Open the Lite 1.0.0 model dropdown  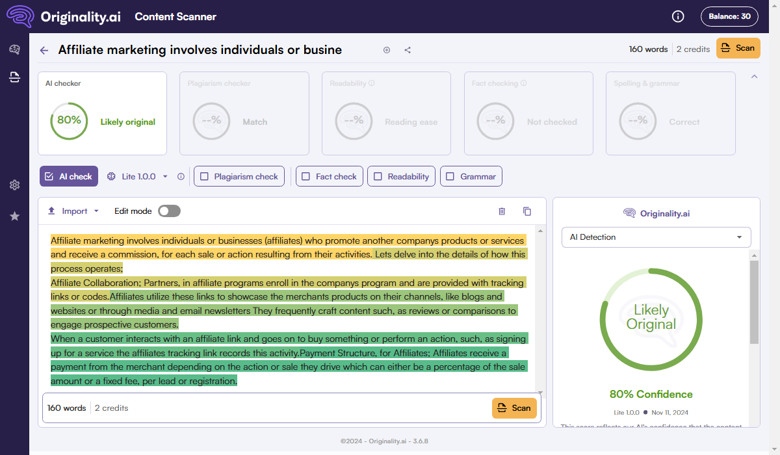138,176
